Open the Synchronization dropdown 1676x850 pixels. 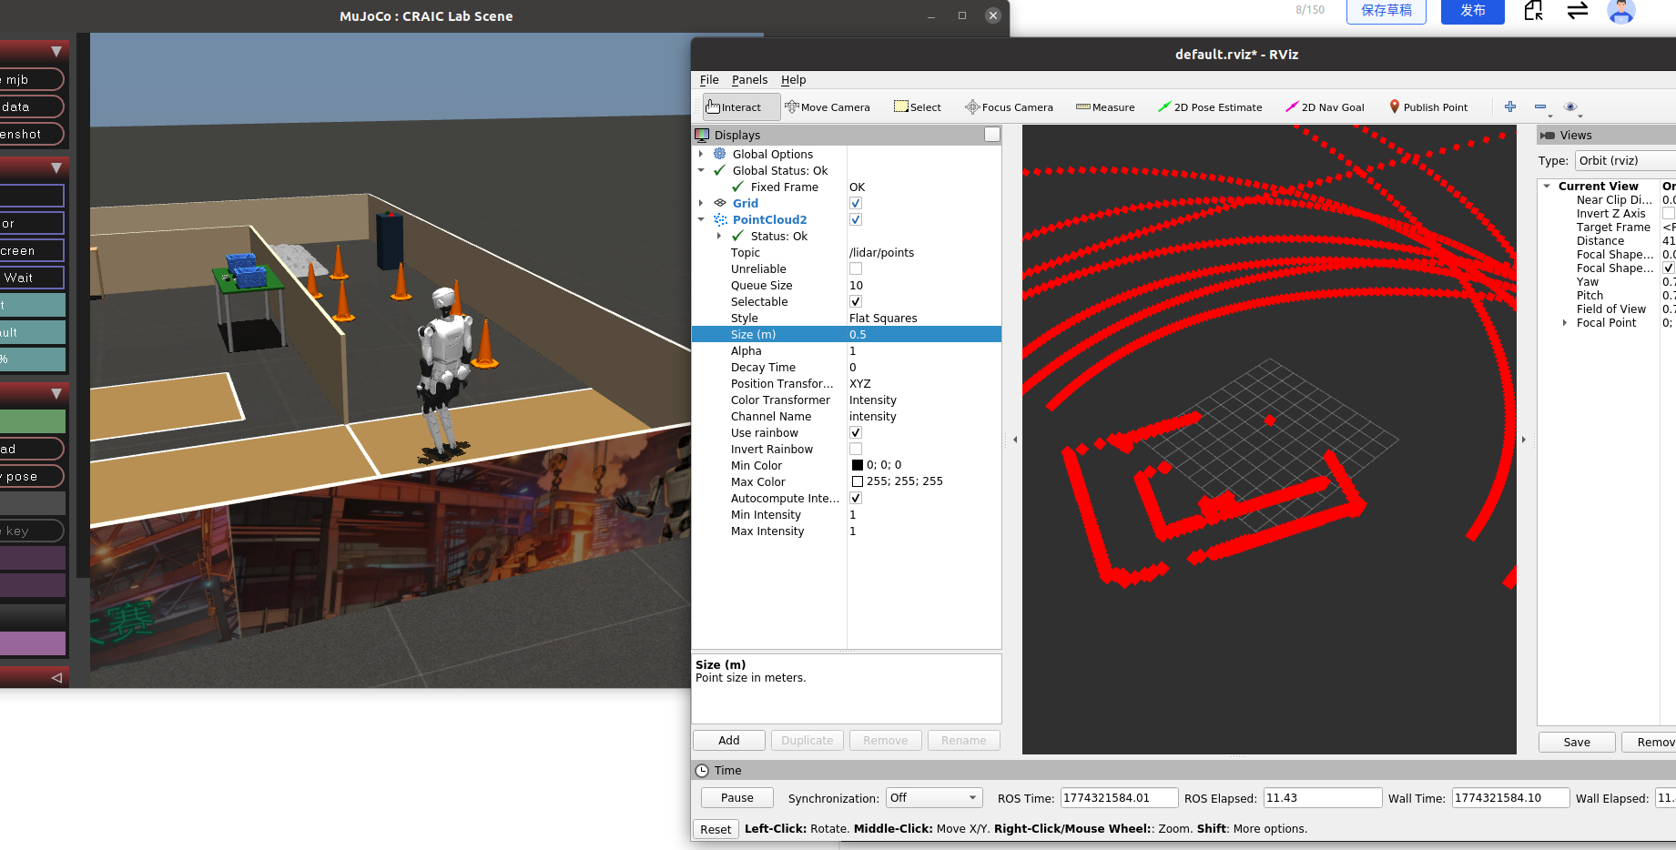point(934,798)
